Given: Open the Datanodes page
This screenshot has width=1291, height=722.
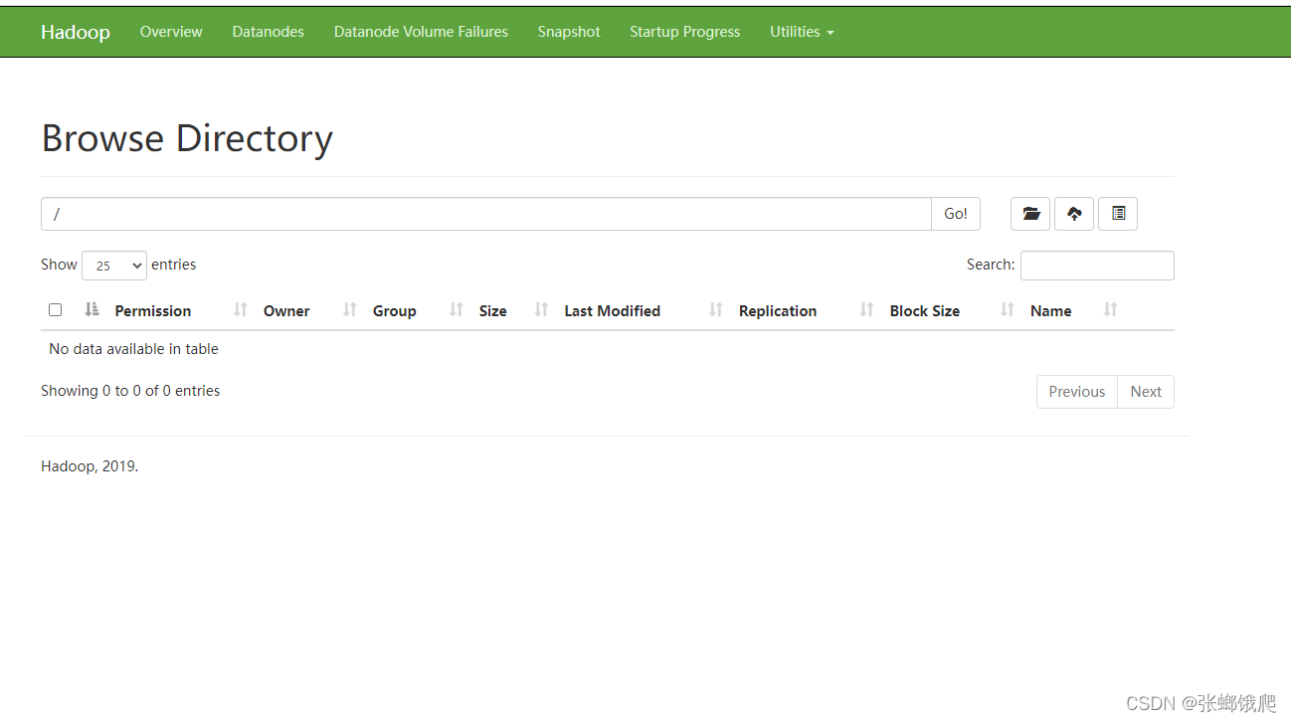Looking at the screenshot, I should (269, 32).
